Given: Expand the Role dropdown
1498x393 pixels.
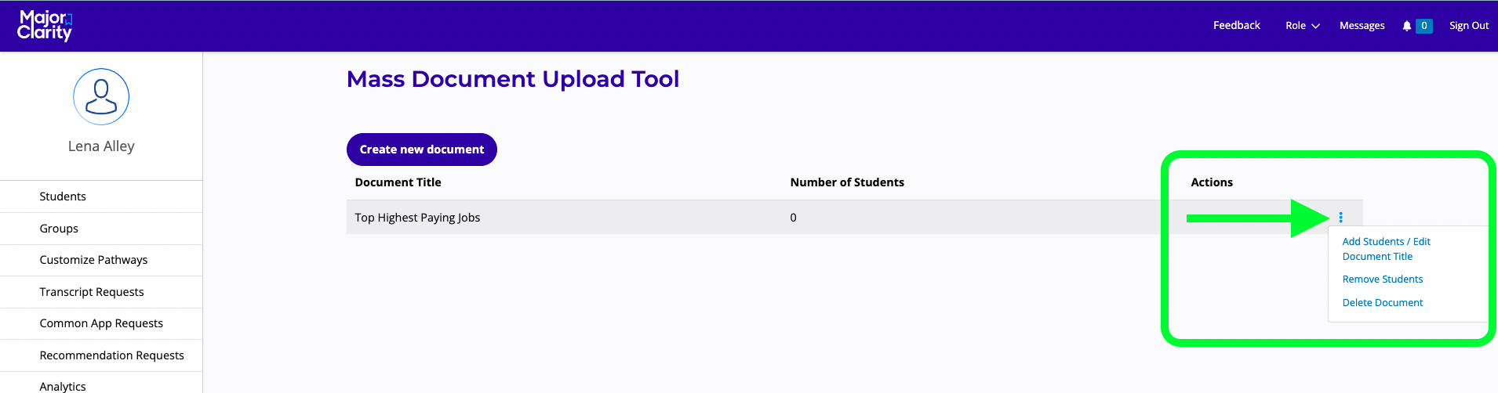Looking at the screenshot, I should 1302,26.
